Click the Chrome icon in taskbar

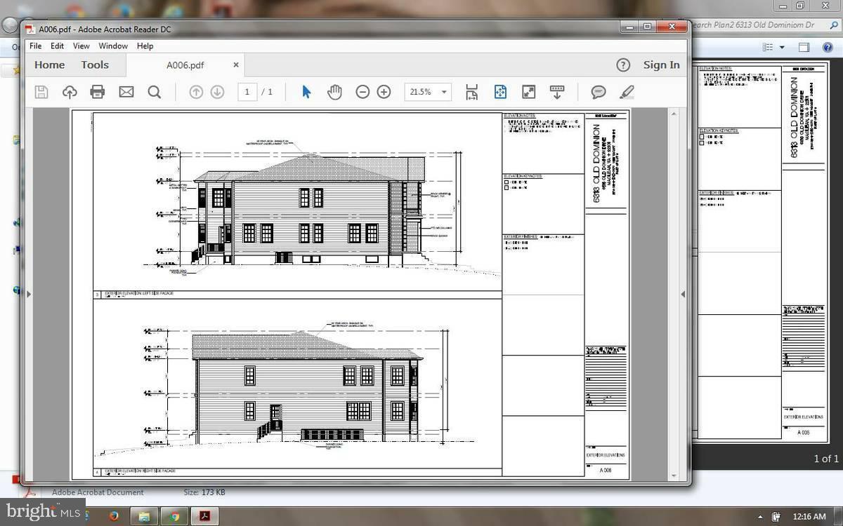(175, 516)
